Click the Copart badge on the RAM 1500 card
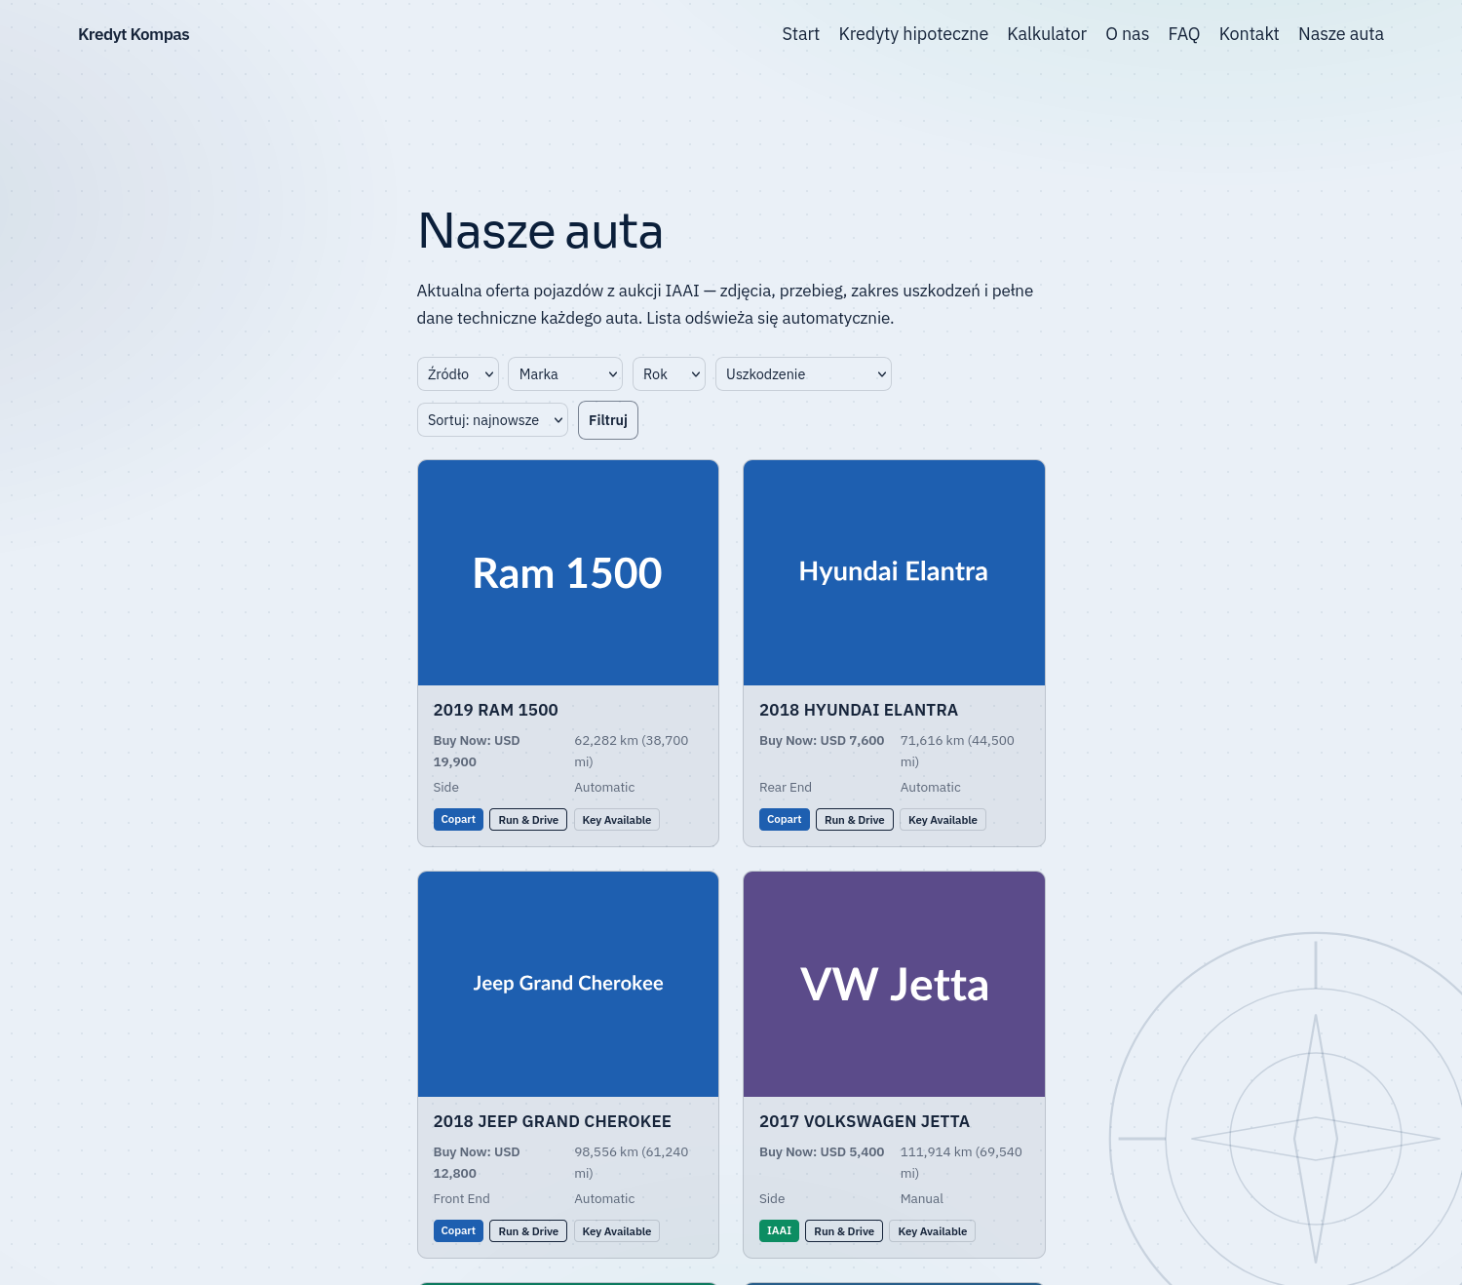1462x1285 pixels. click(x=458, y=820)
